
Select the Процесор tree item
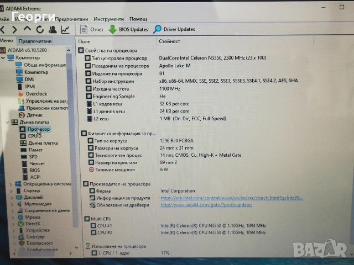pos(39,129)
